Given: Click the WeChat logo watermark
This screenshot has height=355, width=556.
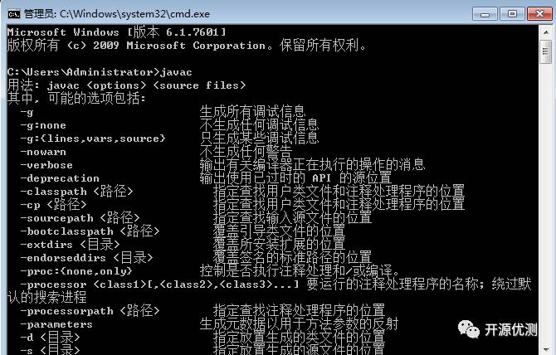Looking at the screenshot, I should pos(469,328).
